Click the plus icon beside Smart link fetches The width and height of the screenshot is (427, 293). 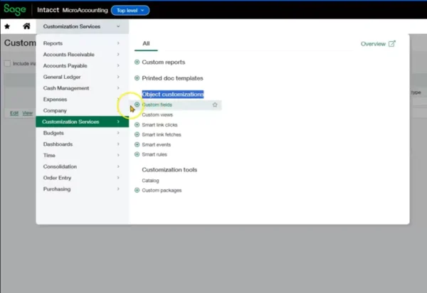[137, 134]
